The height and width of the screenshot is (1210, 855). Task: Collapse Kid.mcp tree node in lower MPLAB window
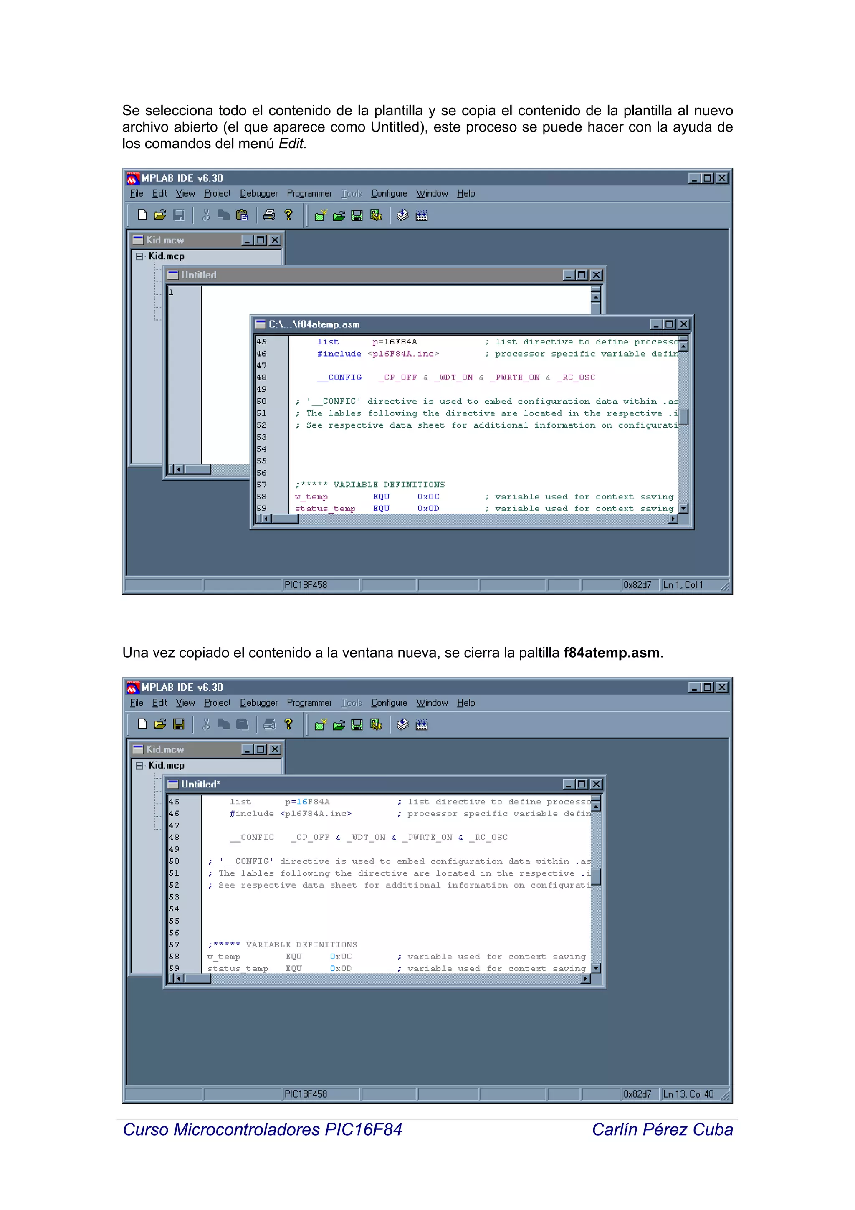tap(139, 765)
